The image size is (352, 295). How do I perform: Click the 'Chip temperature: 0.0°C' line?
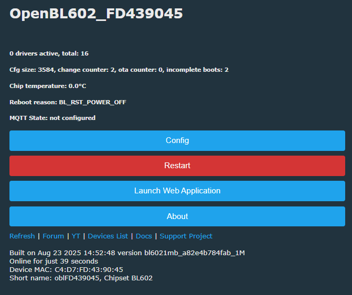pyautogui.click(x=48, y=86)
